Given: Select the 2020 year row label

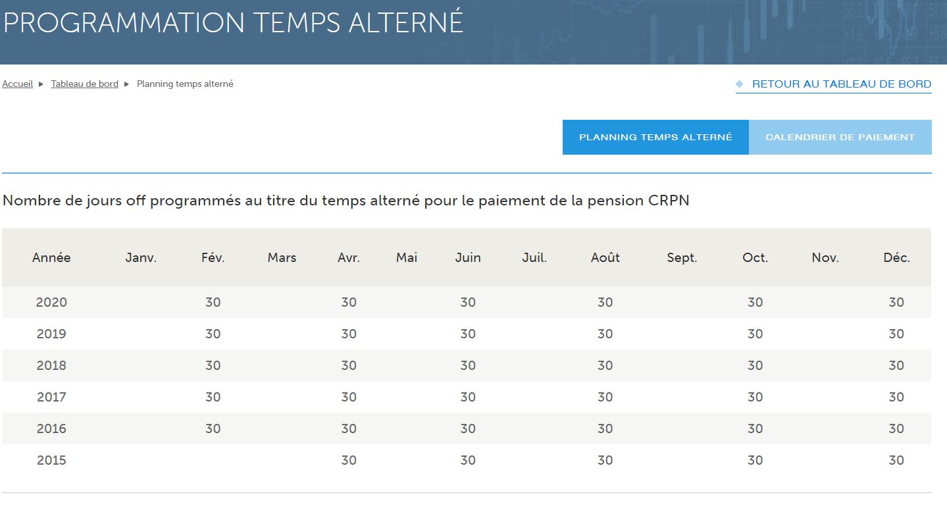Looking at the screenshot, I should tap(51, 303).
